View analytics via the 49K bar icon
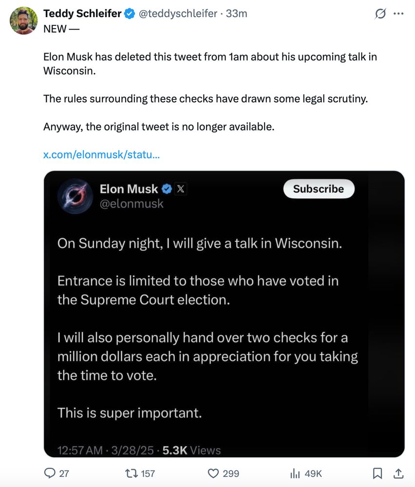 (295, 473)
